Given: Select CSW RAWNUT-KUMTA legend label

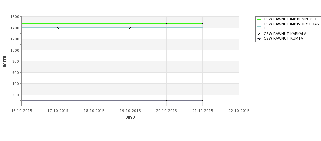Looking at the screenshot, I should click(283, 39).
